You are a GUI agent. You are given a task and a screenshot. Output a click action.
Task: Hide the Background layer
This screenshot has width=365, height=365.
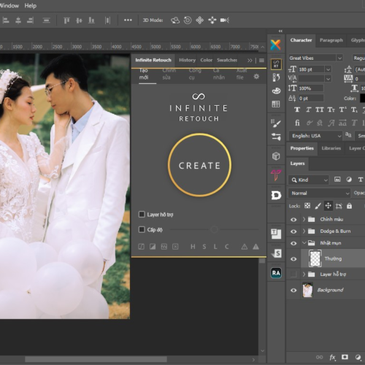tap(293, 290)
